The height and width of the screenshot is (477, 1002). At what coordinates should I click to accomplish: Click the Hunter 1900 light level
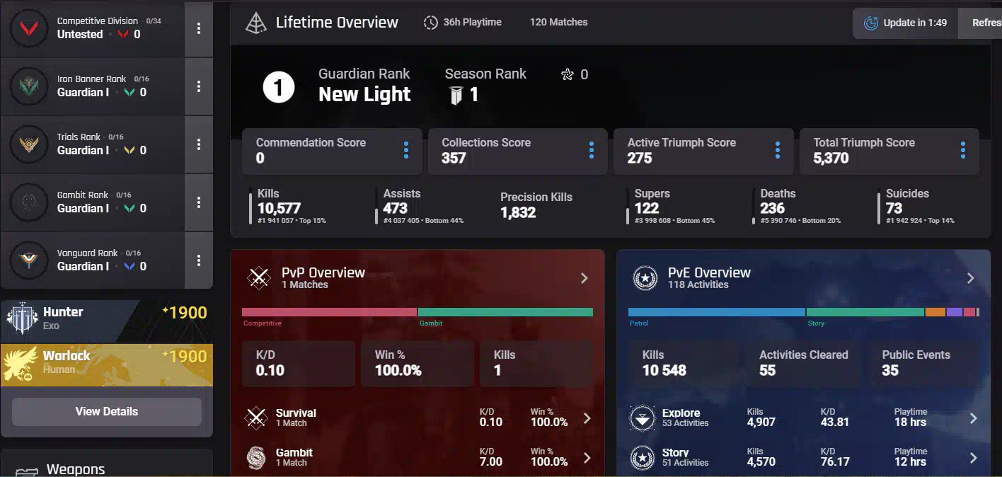[x=185, y=313]
